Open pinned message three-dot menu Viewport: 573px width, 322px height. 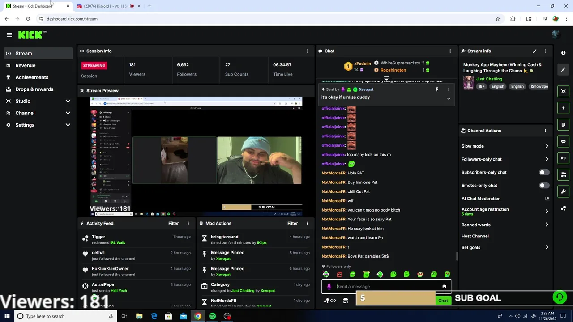pyautogui.click(x=449, y=89)
